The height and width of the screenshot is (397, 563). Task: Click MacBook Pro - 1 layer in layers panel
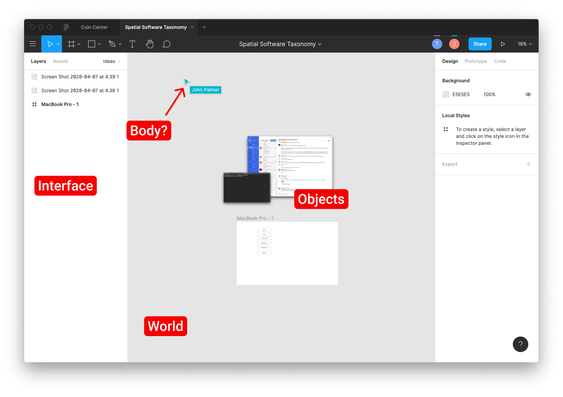pos(60,104)
